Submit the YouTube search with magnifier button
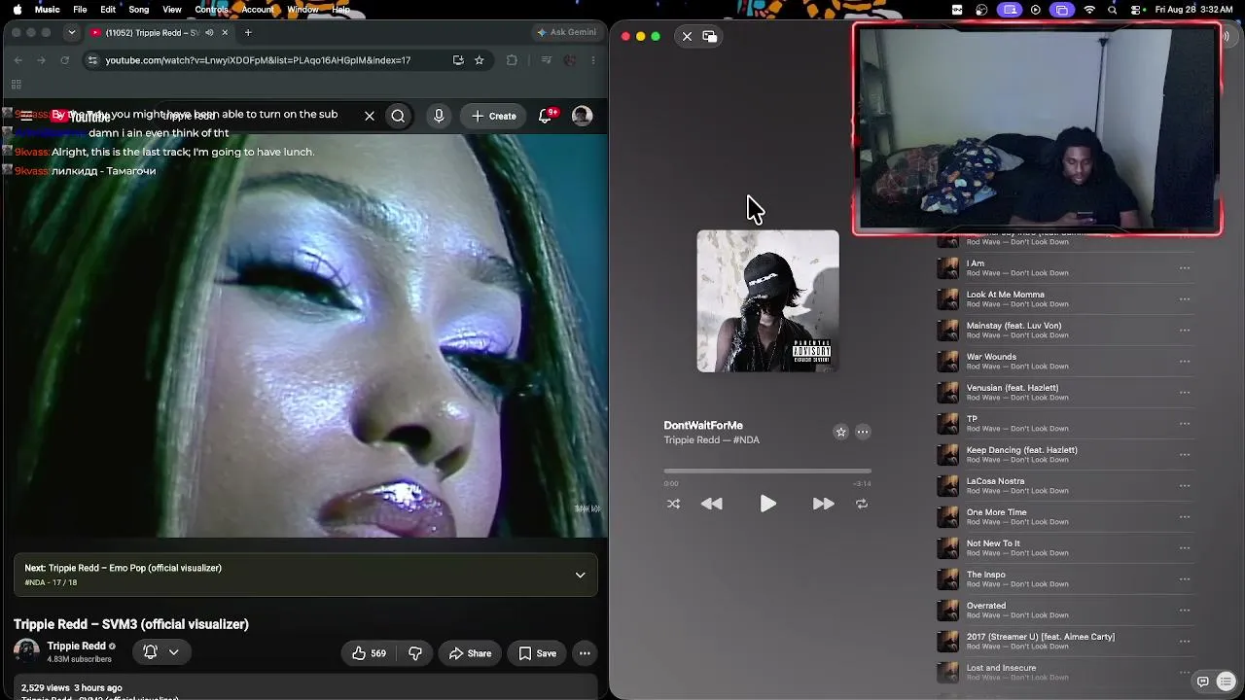The height and width of the screenshot is (700, 1245). [398, 117]
